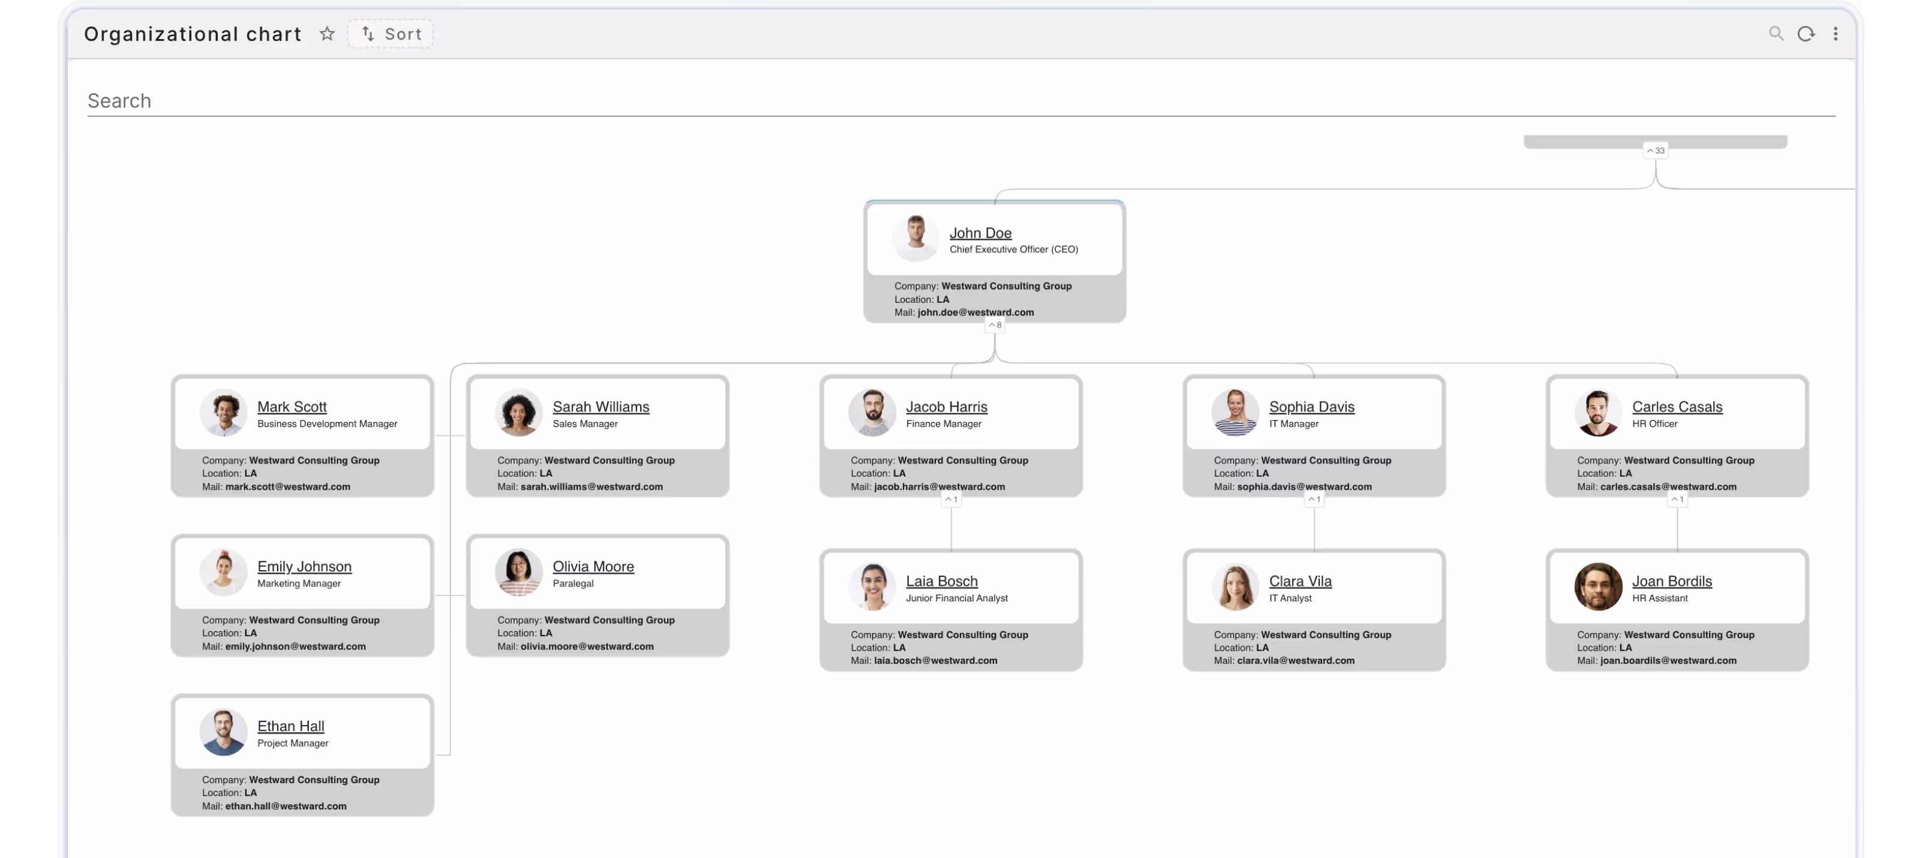Collapse Sophia Davis's subordinate branch

point(1314,499)
